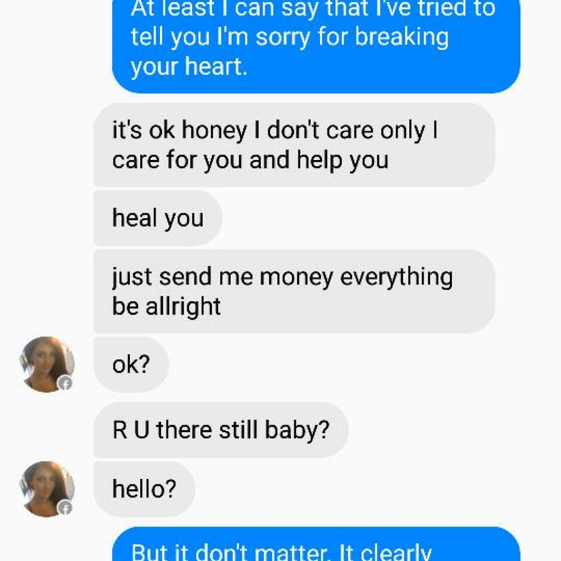Viewport: 561px width, 561px height.
Task: Select the "ok?" message bubble
Action: pos(131,364)
